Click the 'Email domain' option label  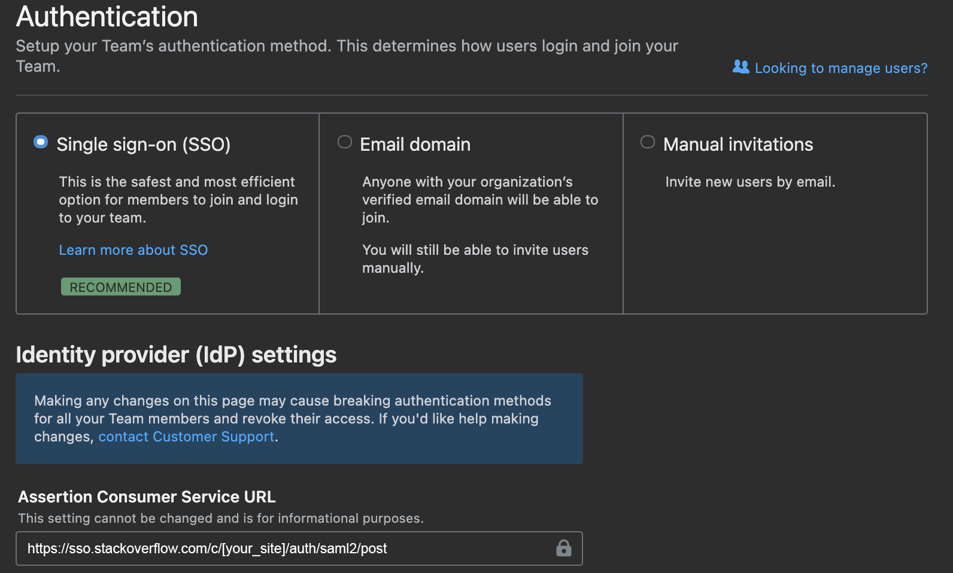[x=415, y=145]
